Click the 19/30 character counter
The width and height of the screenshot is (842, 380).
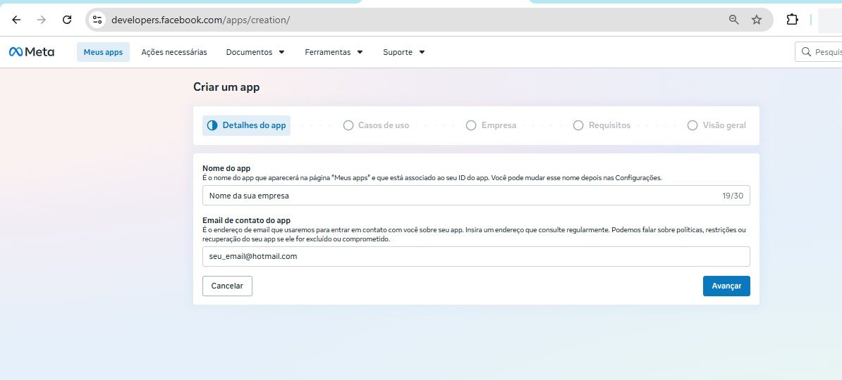[733, 196]
